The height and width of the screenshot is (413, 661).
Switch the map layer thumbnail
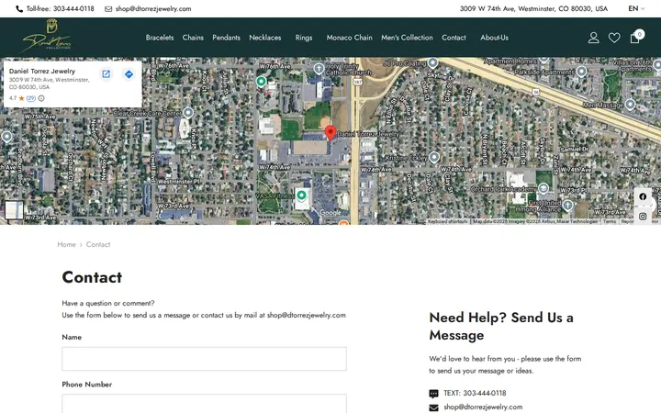(14, 210)
